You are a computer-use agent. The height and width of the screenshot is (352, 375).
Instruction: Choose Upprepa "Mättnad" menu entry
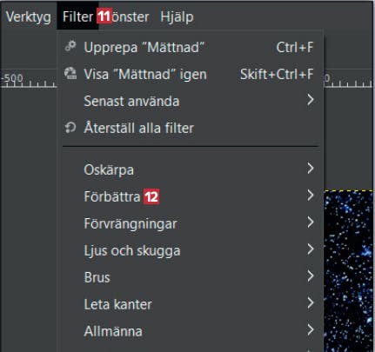(191, 47)
